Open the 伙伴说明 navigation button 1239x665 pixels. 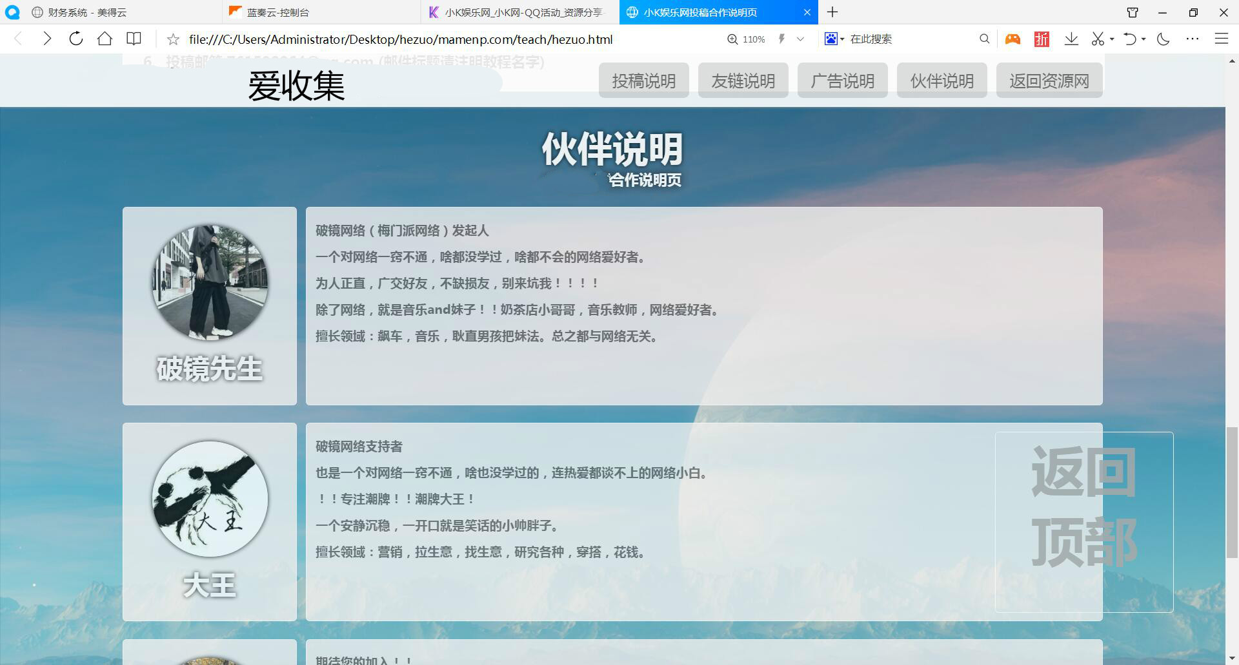tap(942, 81)
